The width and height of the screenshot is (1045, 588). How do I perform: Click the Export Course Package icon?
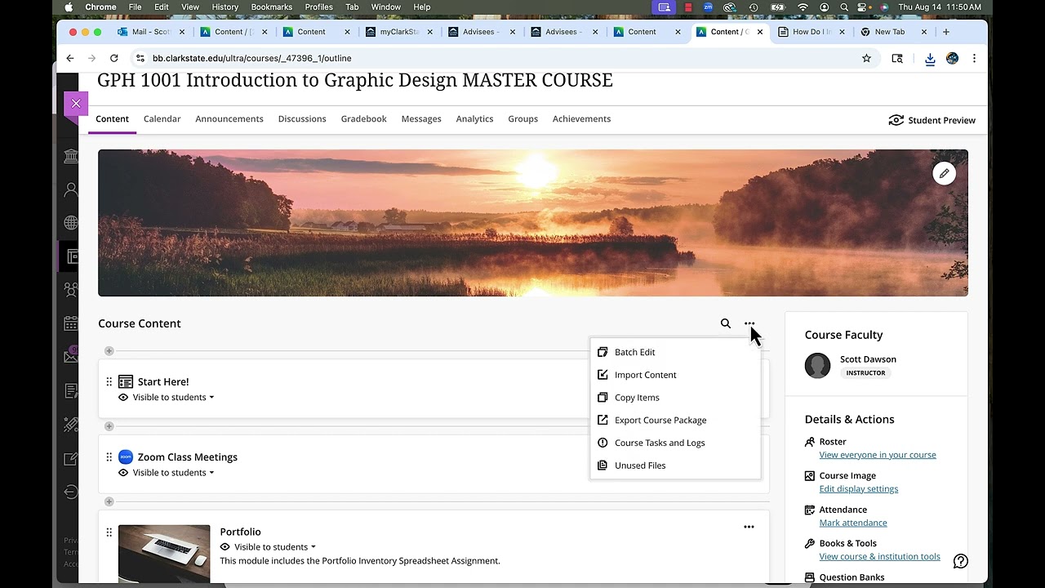point(603,420)
